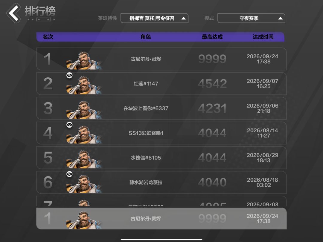This screenshot has height=242, width=323.
Task: Open the 守夜赛季 mode dropdown
Action: [251, 18]
